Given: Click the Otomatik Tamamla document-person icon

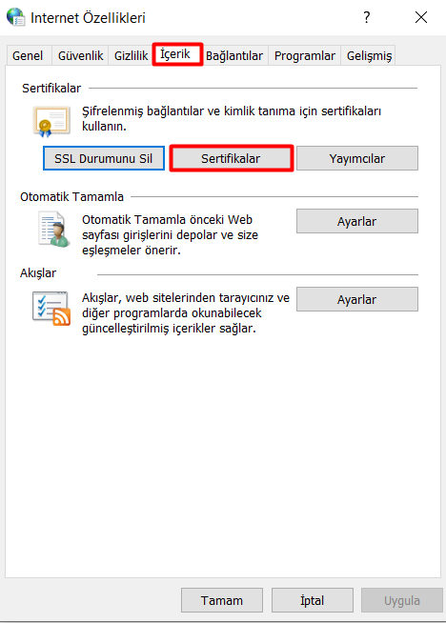Looking at the screenshot, I should pos(54,230).
